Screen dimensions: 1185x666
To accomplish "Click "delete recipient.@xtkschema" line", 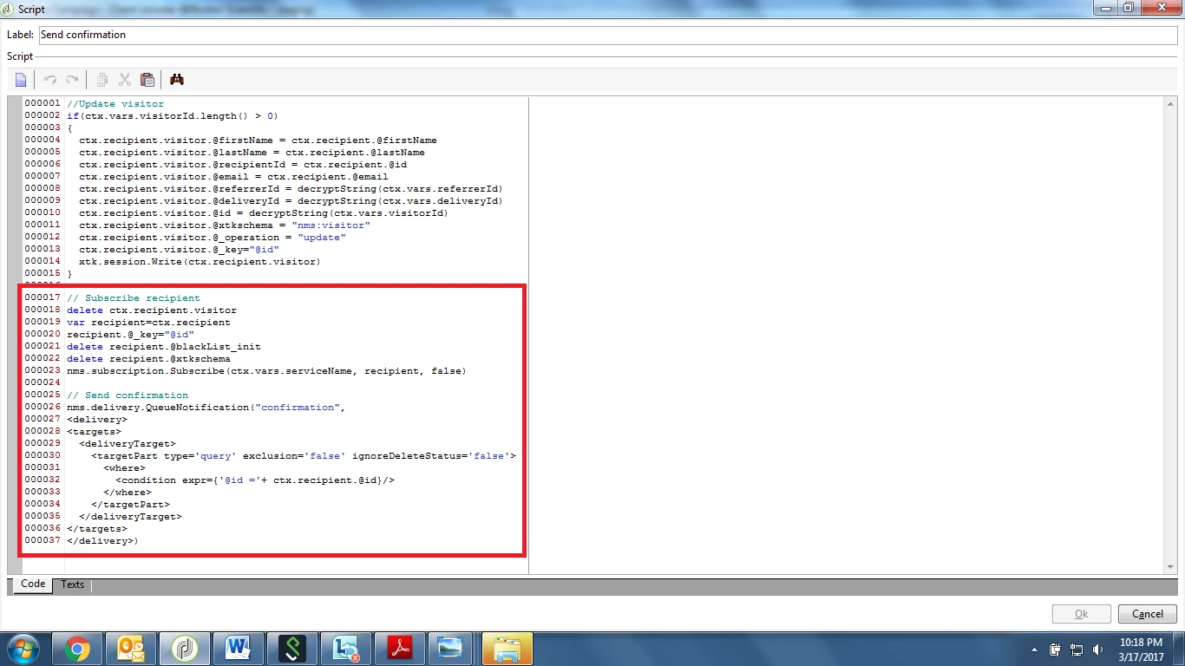I will pos(148,359).
